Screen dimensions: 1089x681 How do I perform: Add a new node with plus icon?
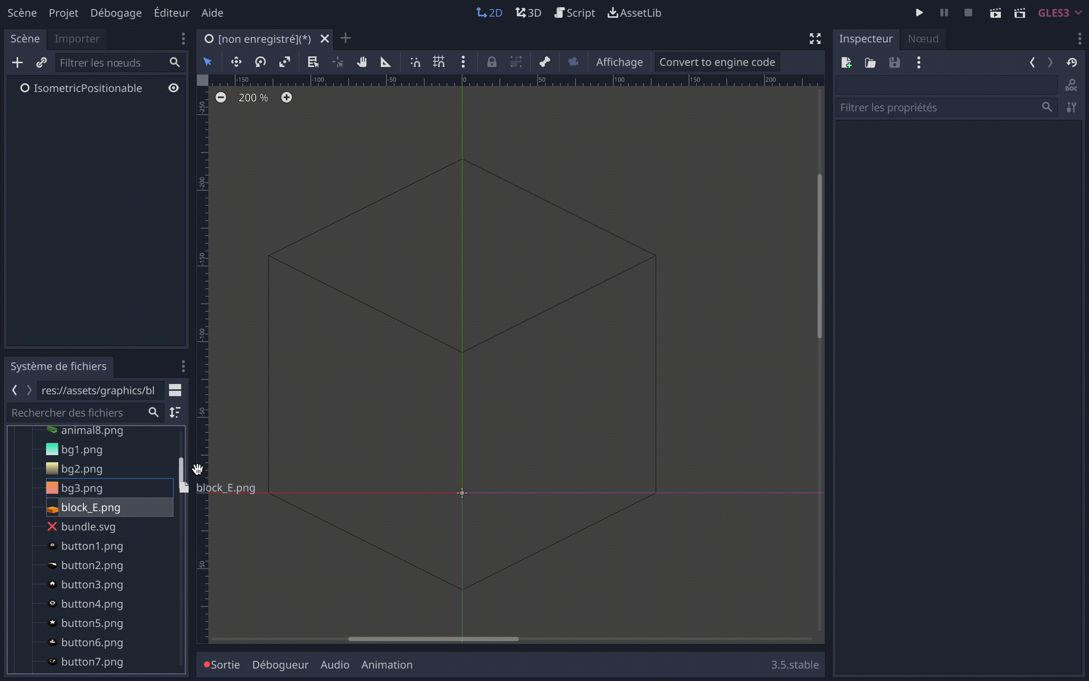tap(17, 62)
